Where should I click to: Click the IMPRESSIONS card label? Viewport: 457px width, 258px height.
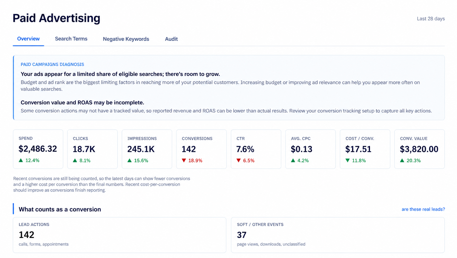click(x=142, y=139)
